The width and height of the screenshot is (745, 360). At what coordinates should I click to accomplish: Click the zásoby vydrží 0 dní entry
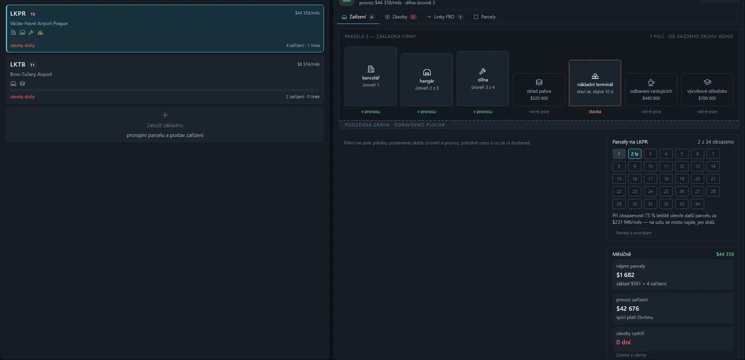pos(673,338)
